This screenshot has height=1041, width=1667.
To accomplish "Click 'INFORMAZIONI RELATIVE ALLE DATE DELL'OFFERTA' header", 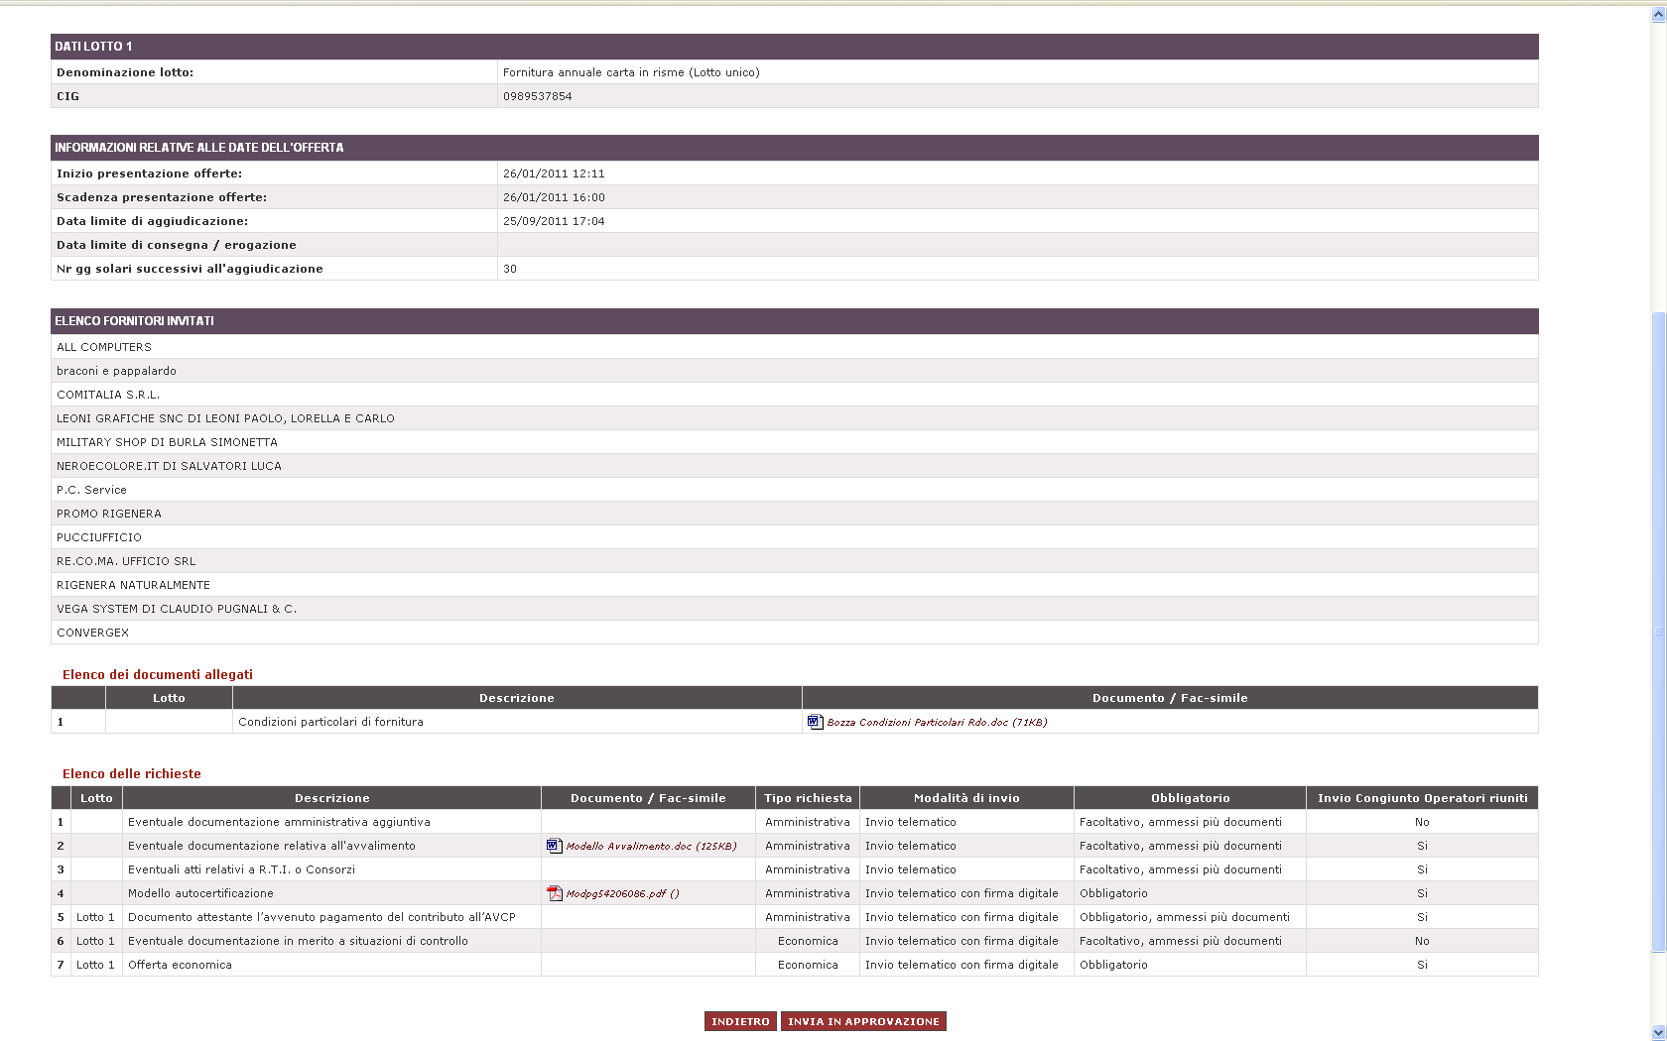I will (794, 148).
